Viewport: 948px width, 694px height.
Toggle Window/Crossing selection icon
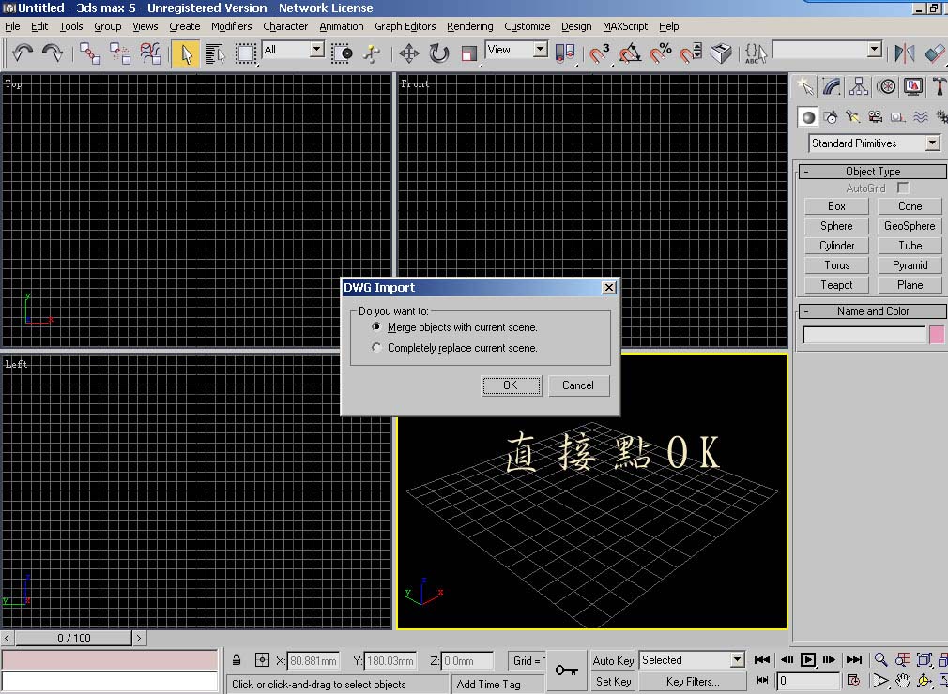pos(342,53)
